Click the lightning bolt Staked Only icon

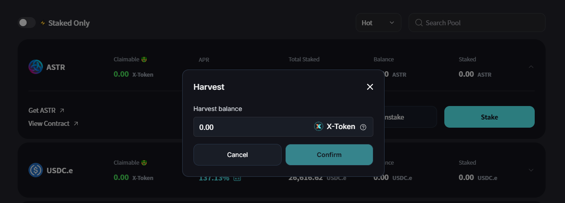click(43, 23)
